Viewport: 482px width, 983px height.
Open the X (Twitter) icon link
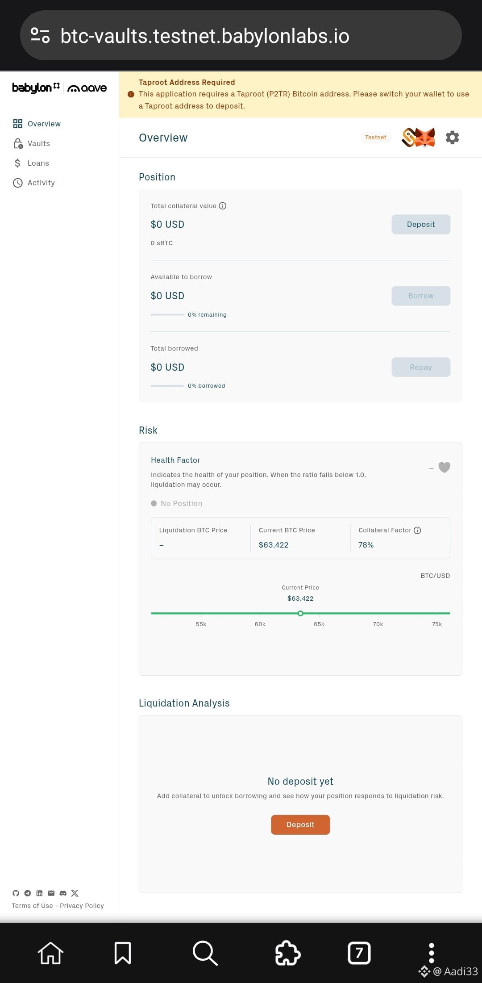click(75, 893)
